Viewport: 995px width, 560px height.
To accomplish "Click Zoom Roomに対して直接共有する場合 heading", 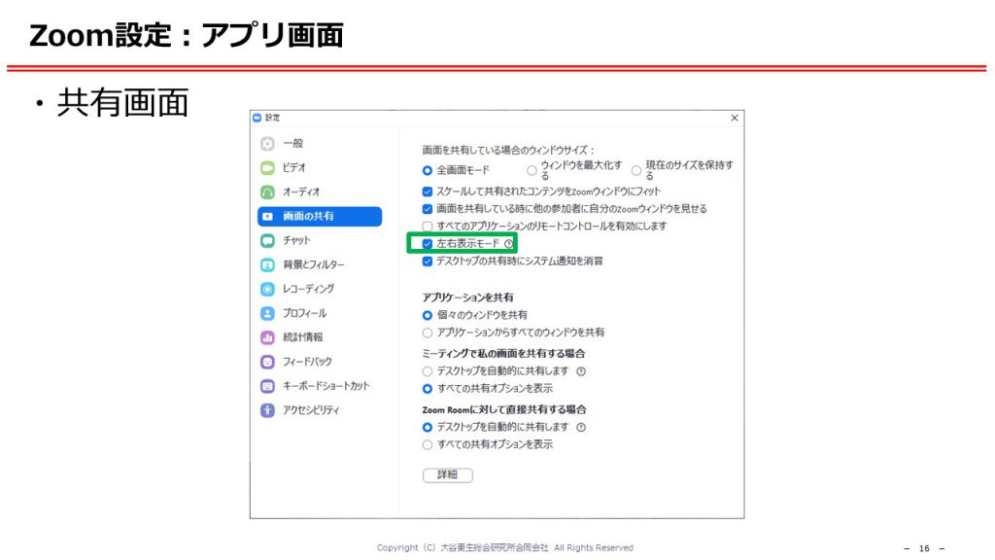I will coord(504,409).
